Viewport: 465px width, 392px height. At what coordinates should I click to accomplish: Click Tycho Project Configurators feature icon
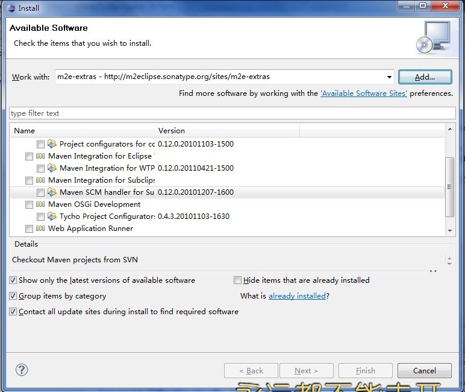[x=52, y=217]
